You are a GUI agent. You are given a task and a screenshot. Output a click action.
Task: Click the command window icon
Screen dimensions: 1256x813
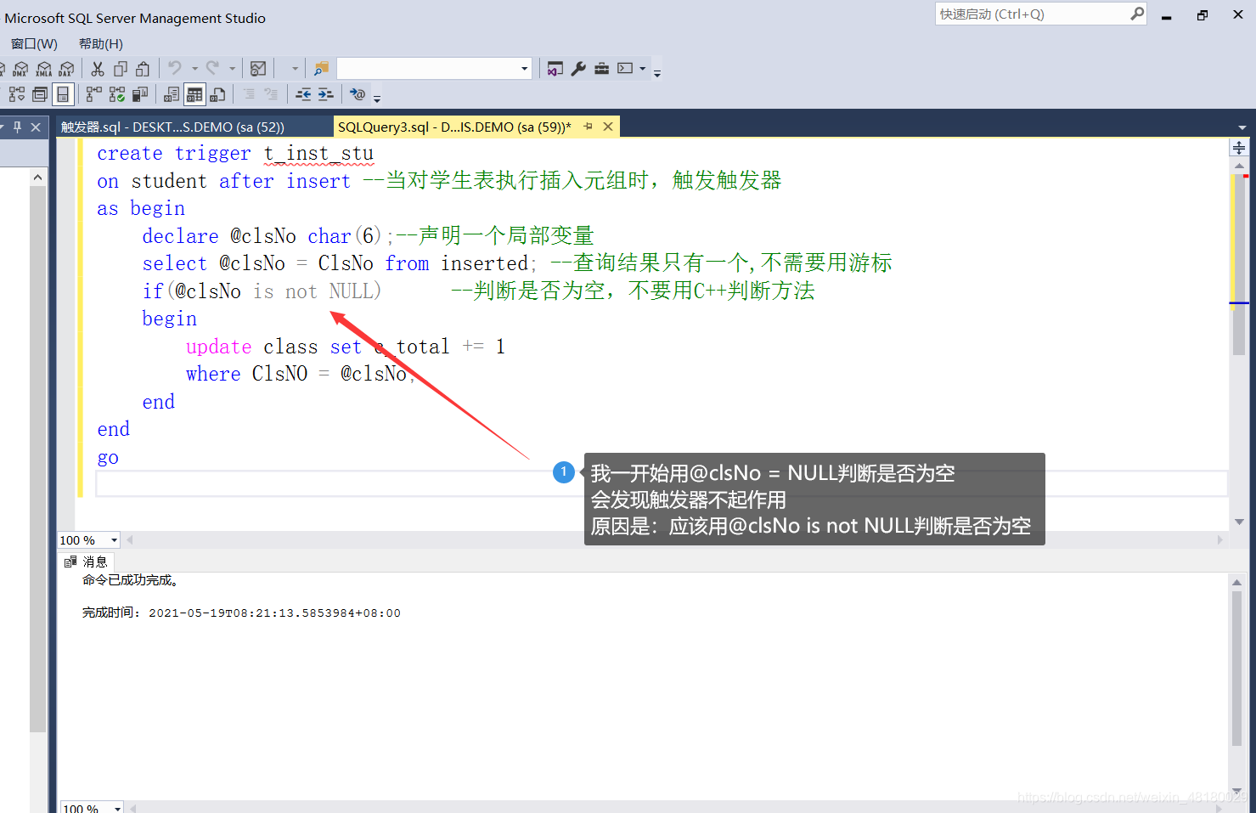(x=625, y=69)
